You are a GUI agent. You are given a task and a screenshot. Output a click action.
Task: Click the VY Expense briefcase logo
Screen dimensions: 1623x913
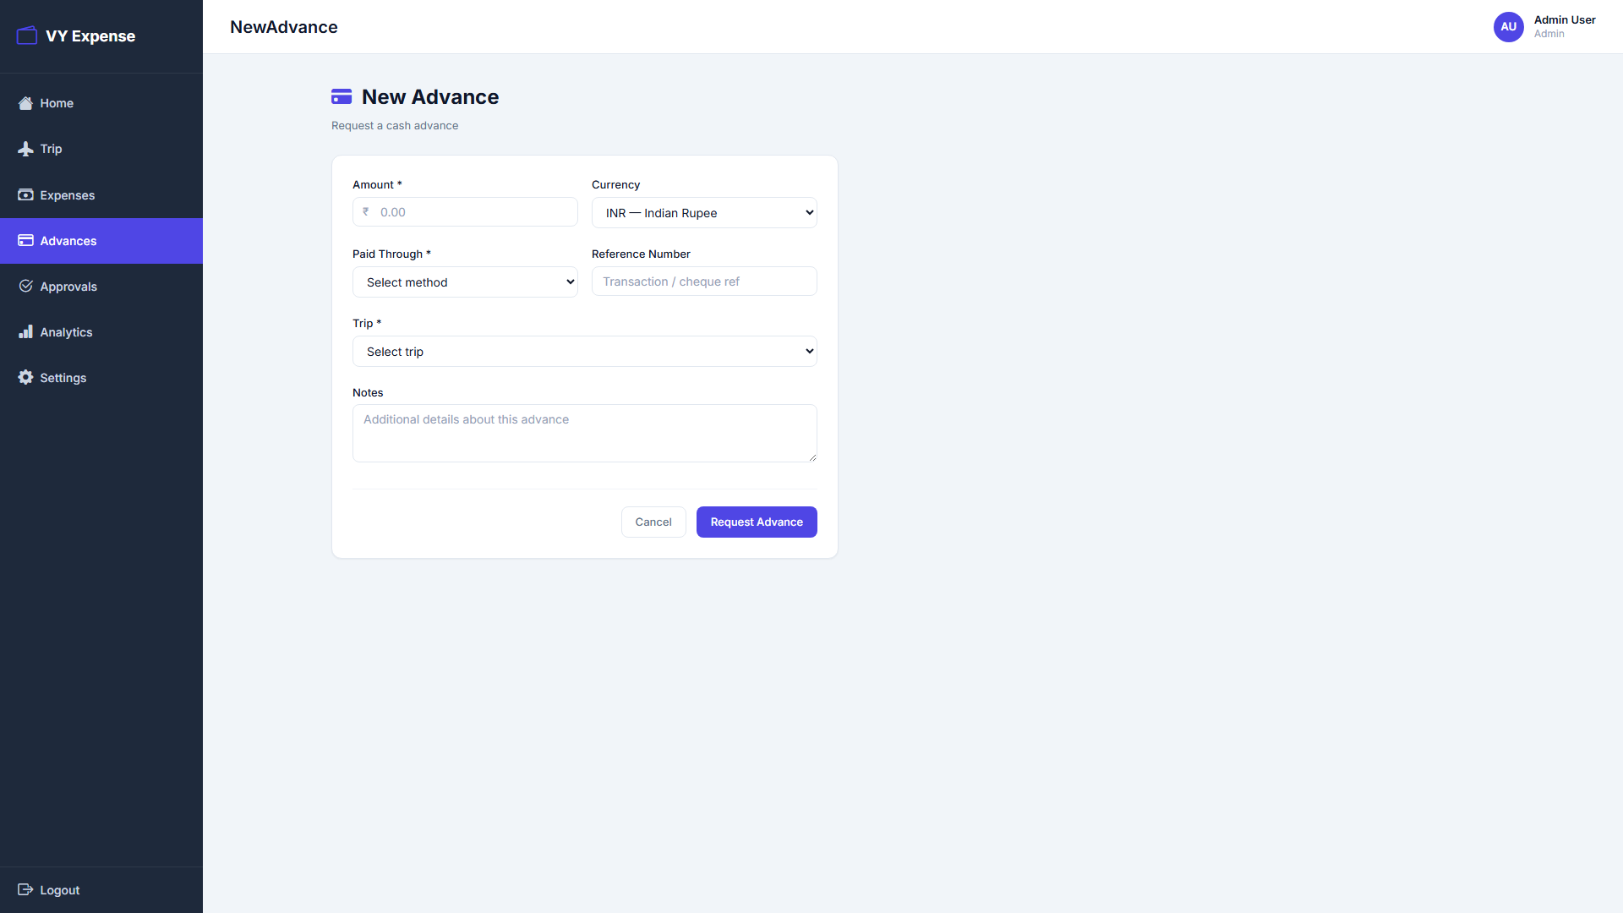pos(26,36)
